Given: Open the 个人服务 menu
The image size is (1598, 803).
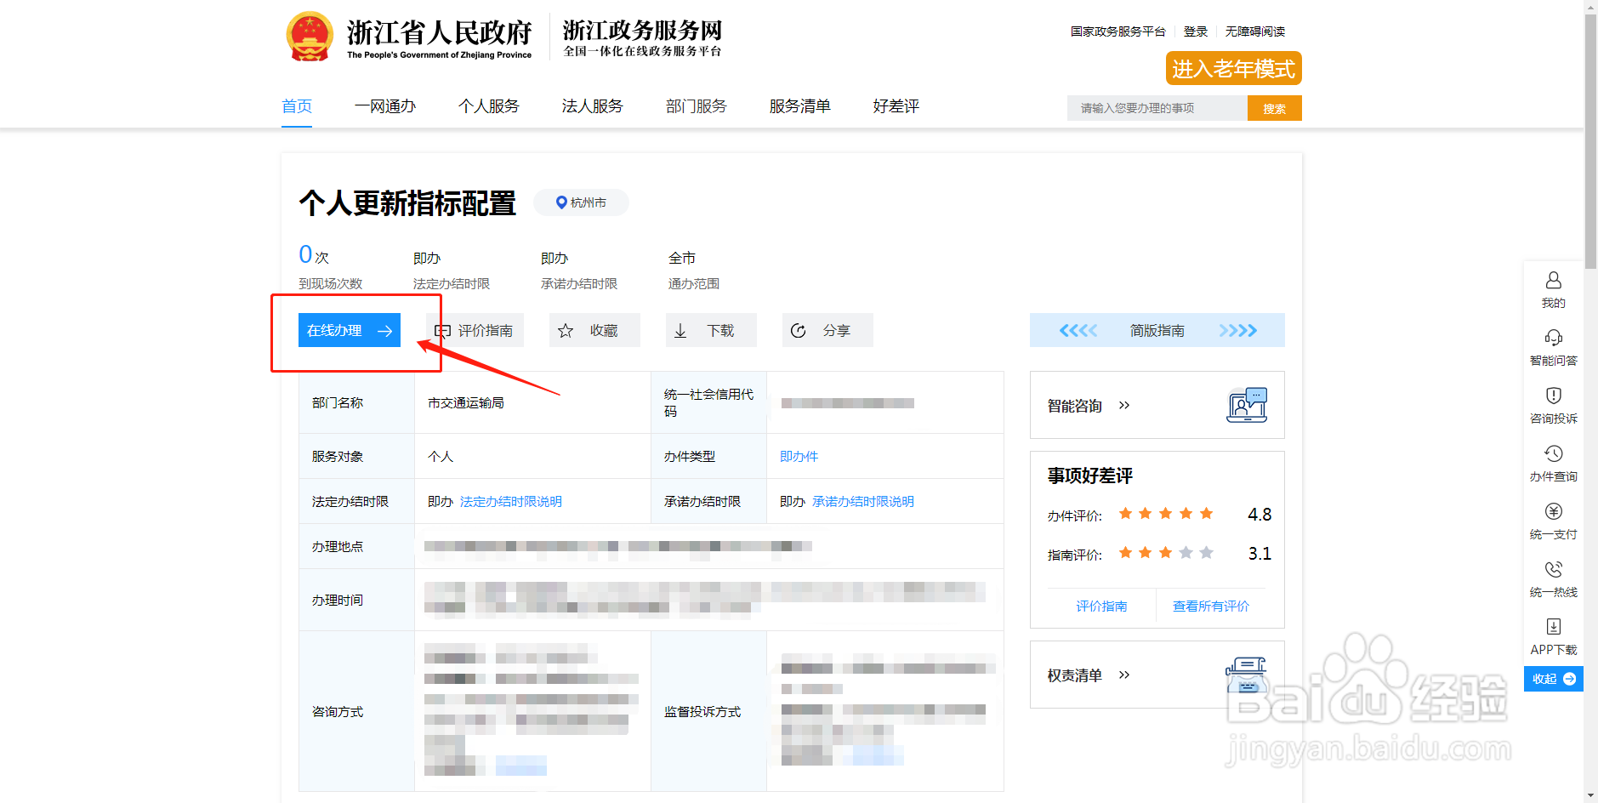Looking at the screenshot, I should (489, 106).
